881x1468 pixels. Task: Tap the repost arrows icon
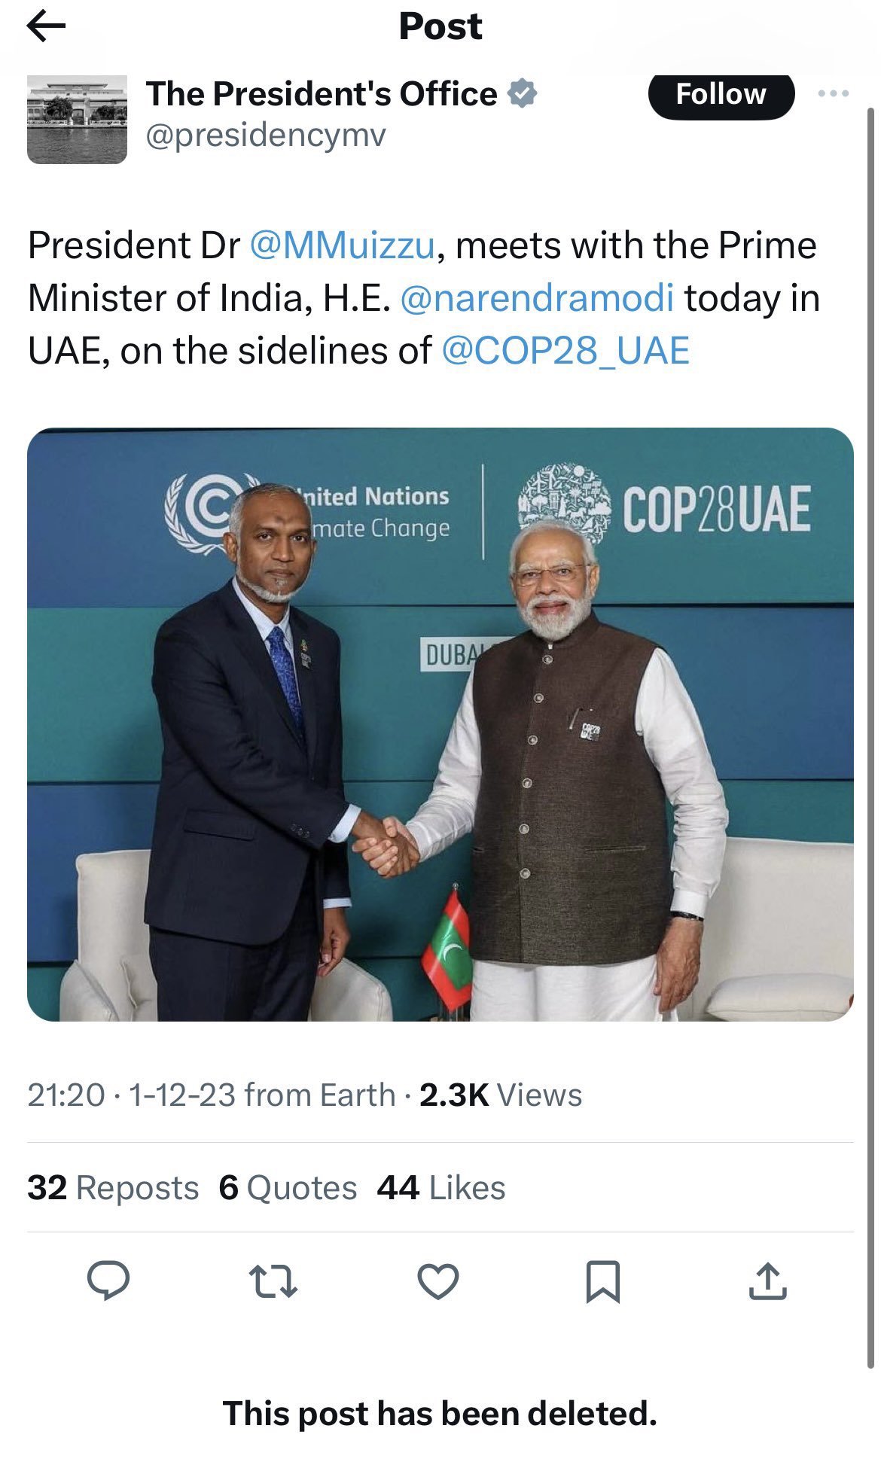click(x=273, y=1281)
